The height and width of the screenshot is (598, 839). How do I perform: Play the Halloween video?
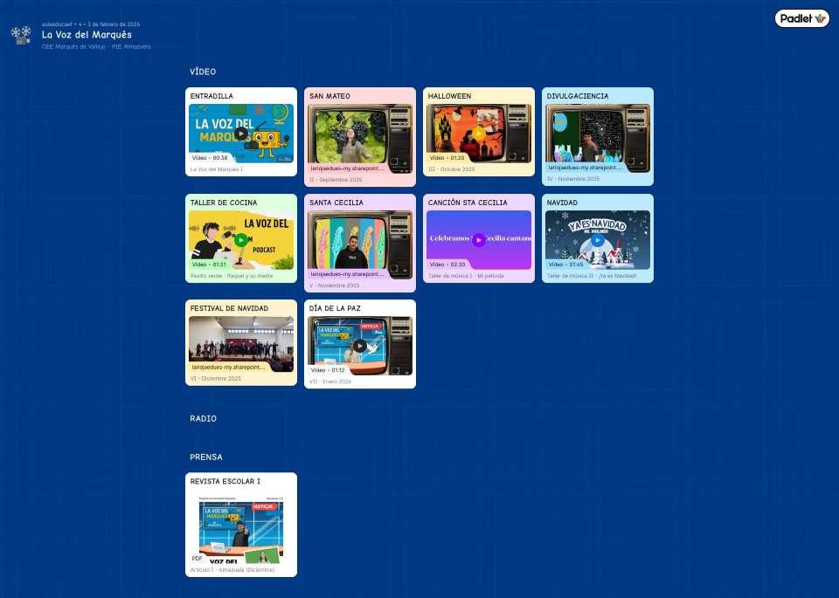pos(479,134)
